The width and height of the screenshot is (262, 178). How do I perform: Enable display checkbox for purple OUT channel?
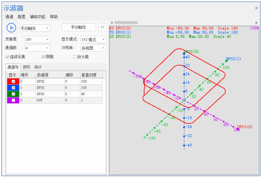13,100
